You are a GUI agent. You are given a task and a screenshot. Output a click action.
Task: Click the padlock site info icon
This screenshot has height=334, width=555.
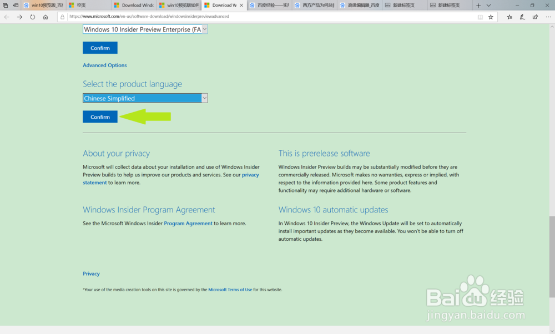coord(62,17)
